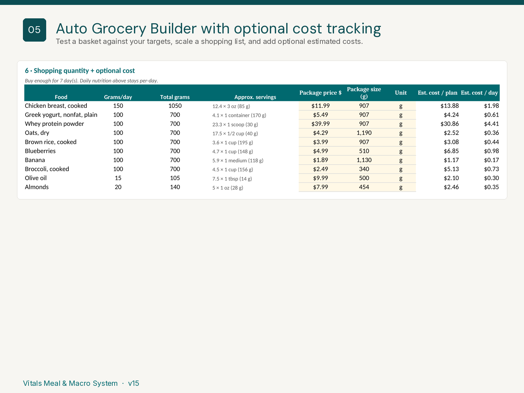524x393 pixels.
Task: Click the Package size (g) column header
Action: click(x=364, y=93)
